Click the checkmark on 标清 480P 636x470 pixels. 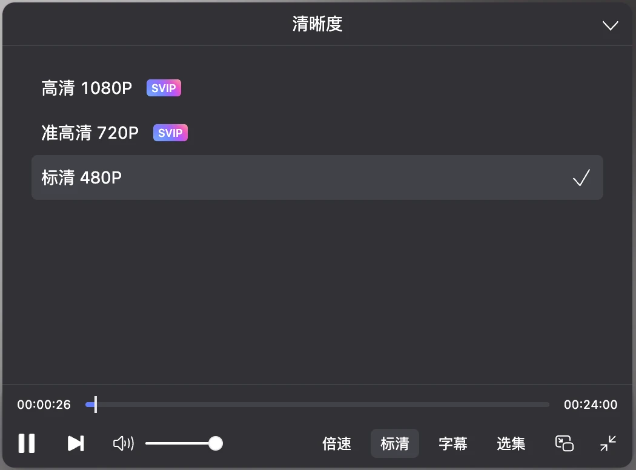(581, 177)
